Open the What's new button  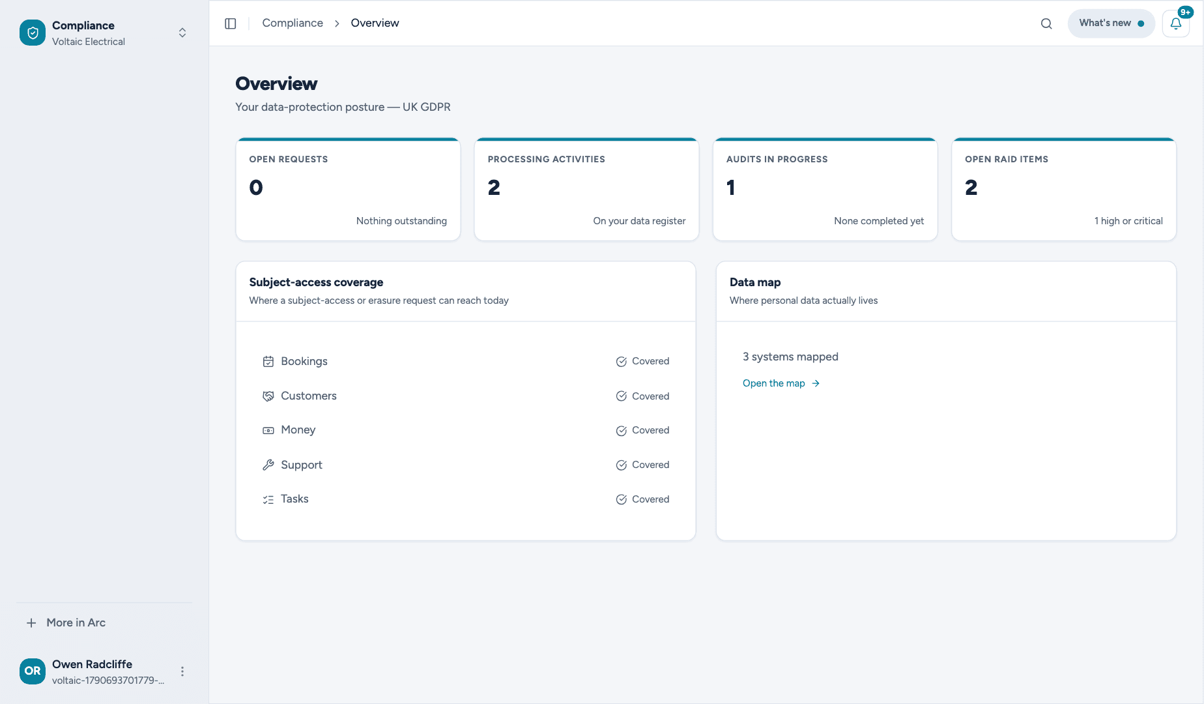click(x=1111, y=23)
